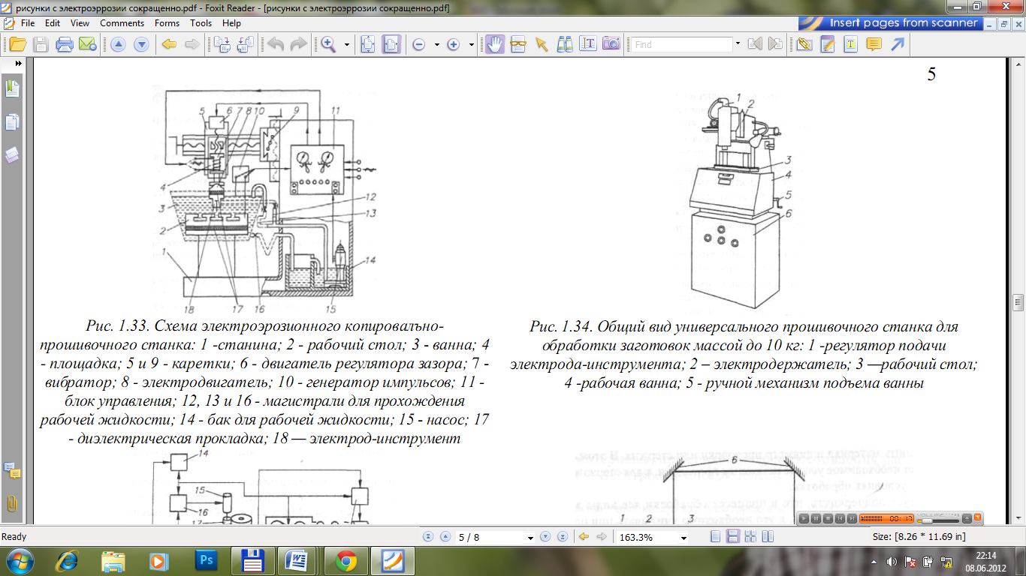
Task: Jump to last page in status bar
Action: 562,537
